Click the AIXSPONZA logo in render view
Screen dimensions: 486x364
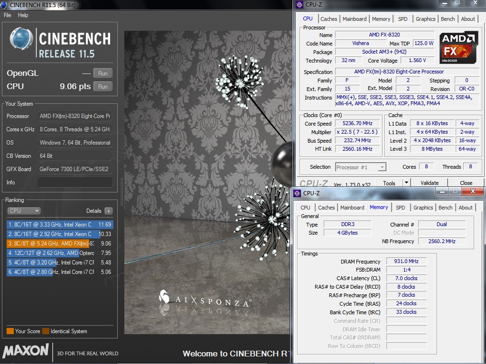point(205,299)
